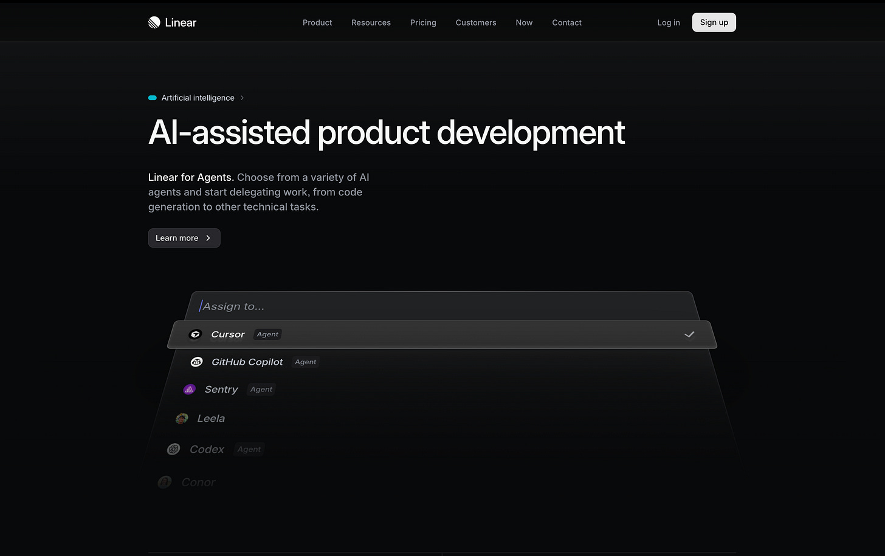The image size is (885, 556).
Task: Go to the Contact page
Action: point(566,22)
